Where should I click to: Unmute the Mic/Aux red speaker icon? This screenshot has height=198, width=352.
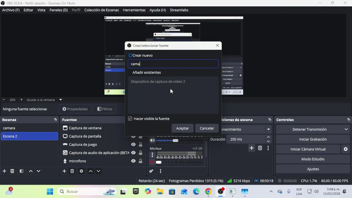click(152, 162)
